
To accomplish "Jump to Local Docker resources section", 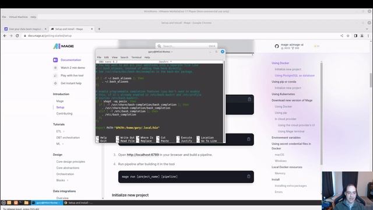I will point(287,167).
